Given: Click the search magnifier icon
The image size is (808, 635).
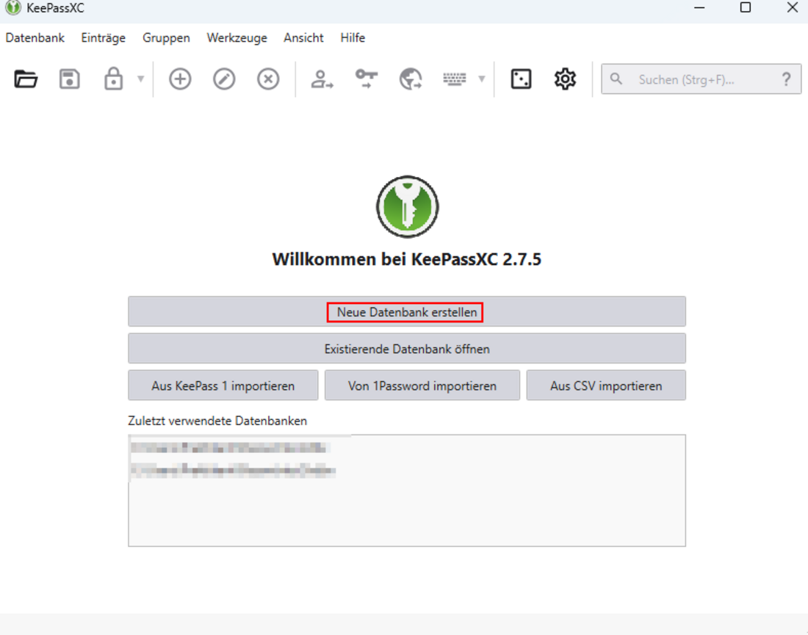Looking at the screenshot, I should (x=616, y=79).
